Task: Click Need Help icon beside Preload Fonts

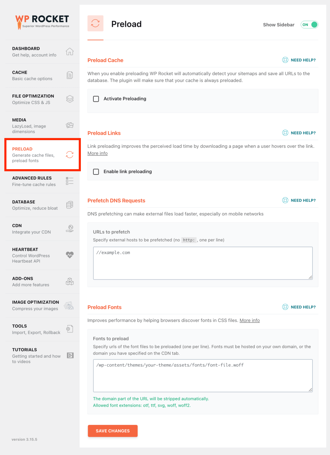Action: [285, 307]
